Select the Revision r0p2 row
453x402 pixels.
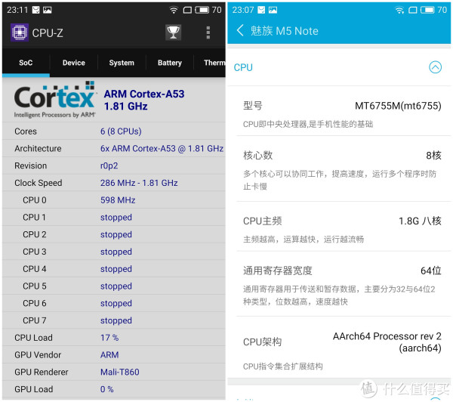click(x=114, y=165)
